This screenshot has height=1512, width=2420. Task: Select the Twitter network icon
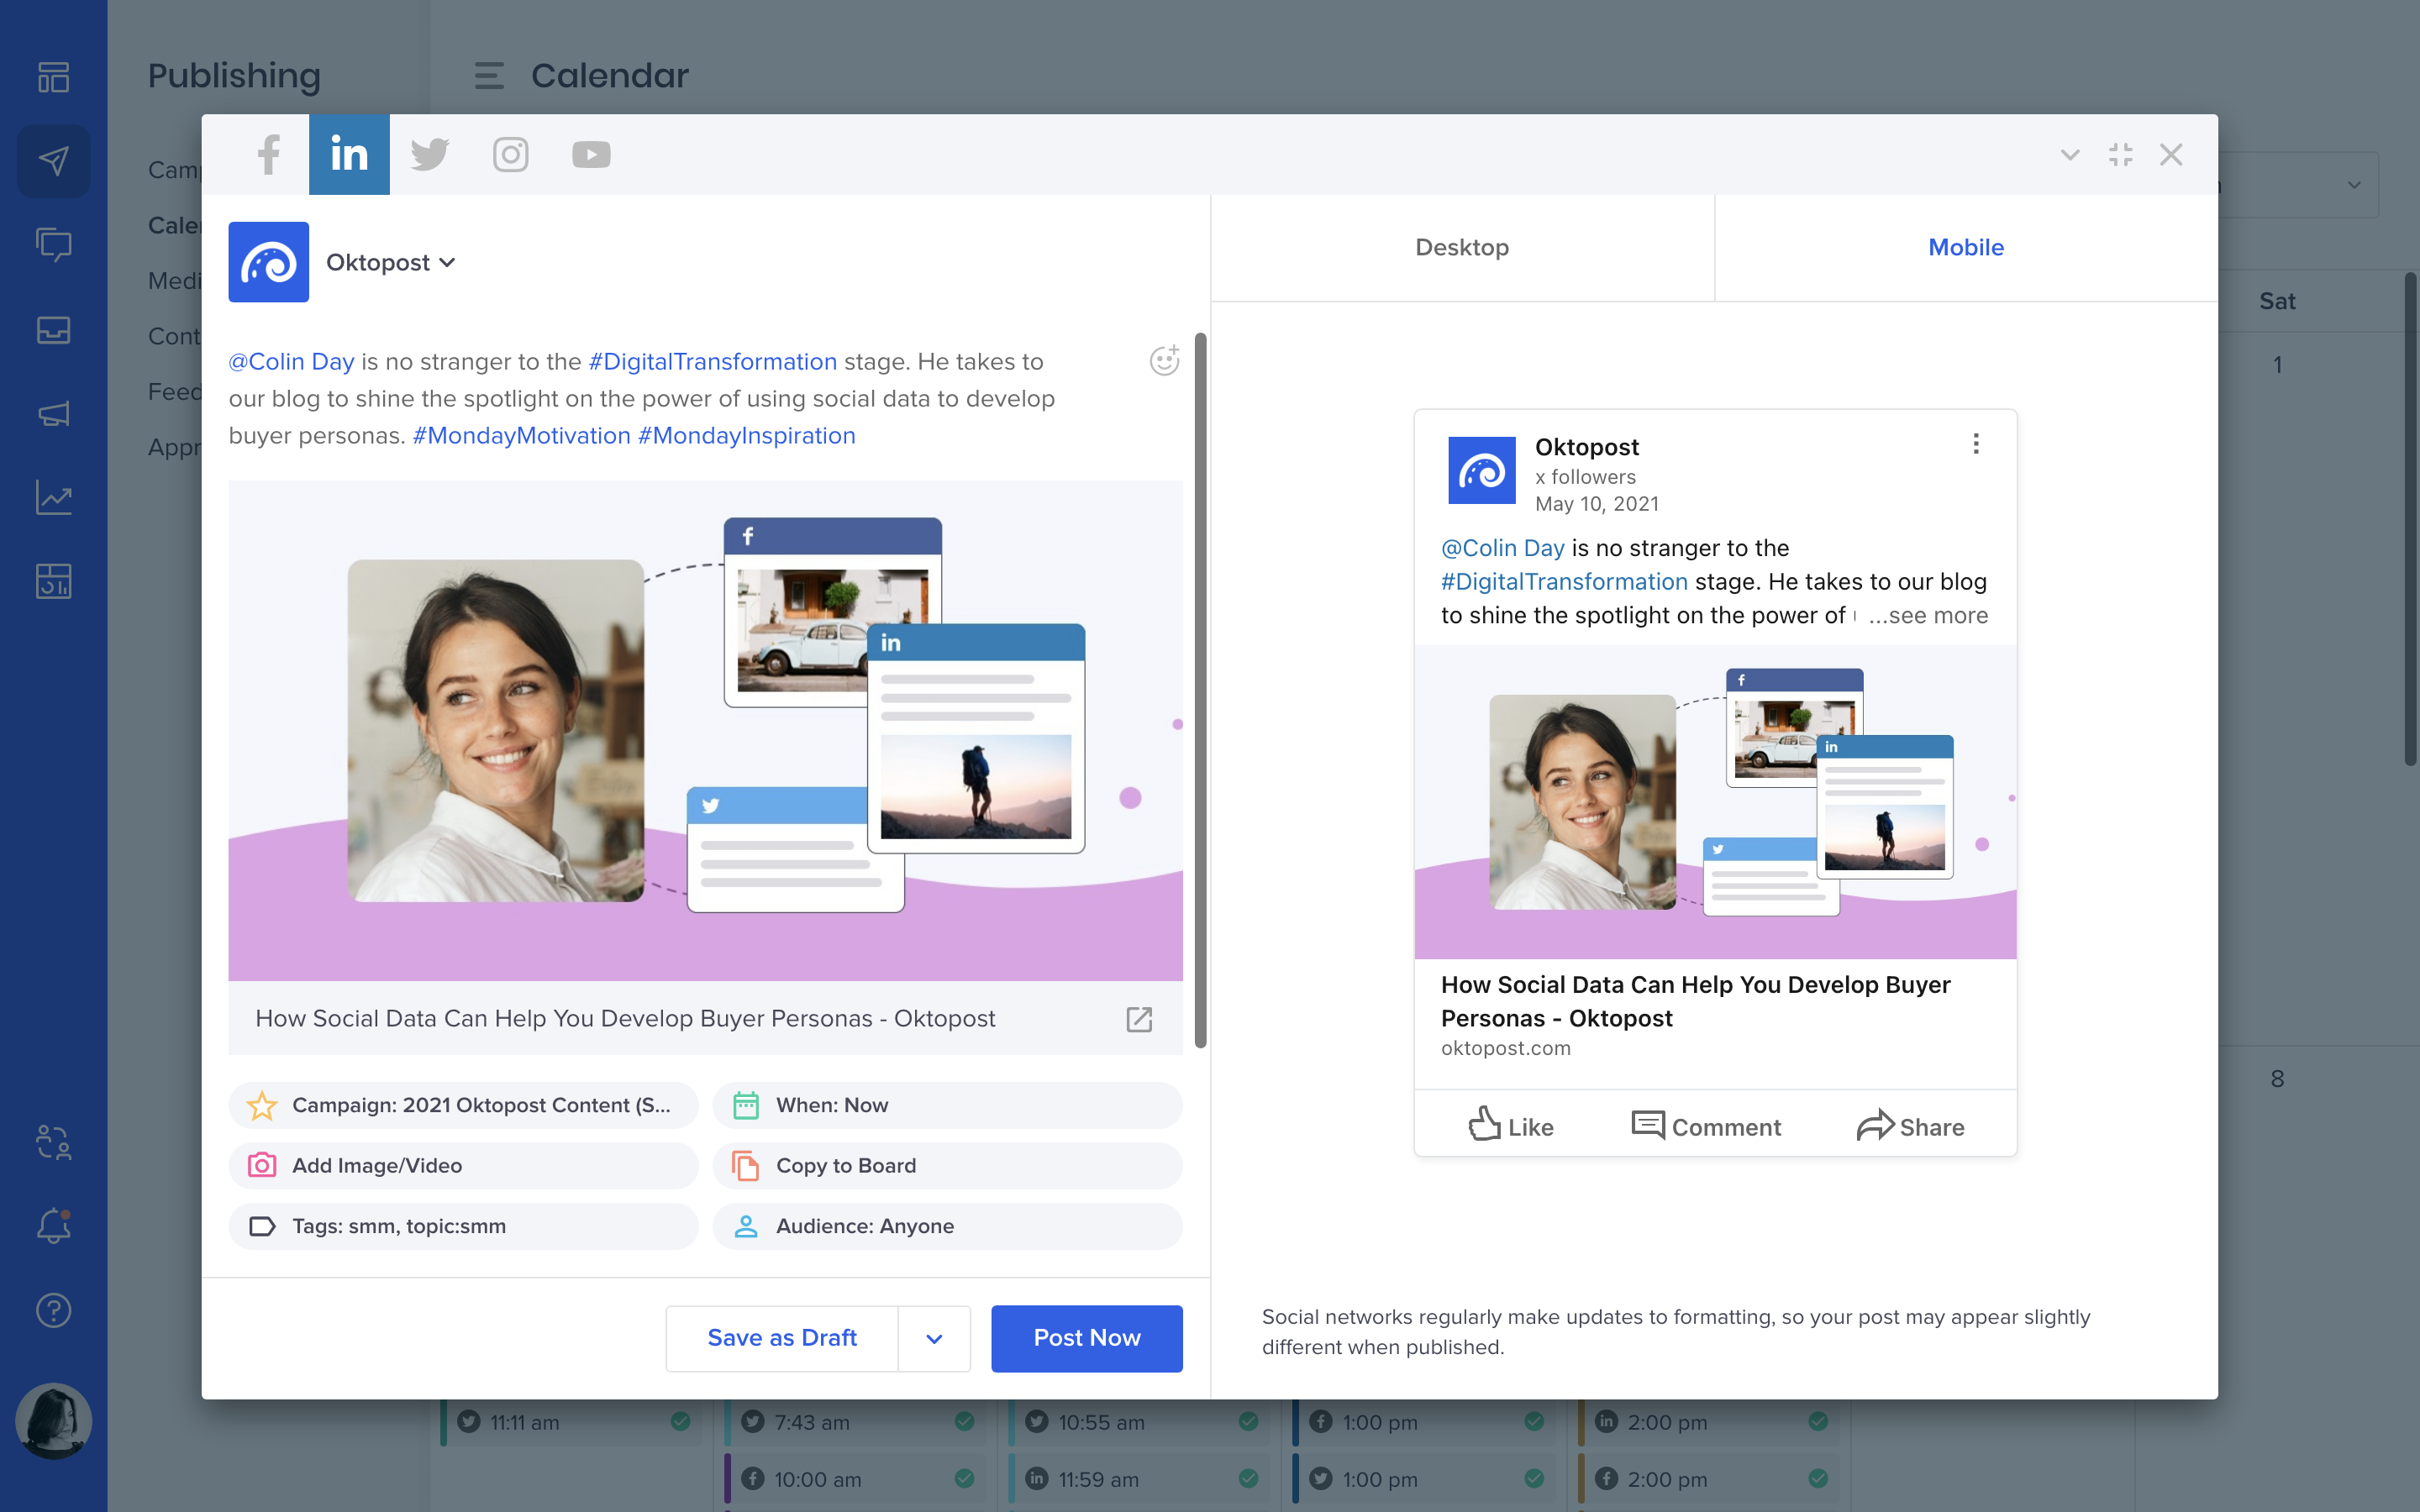tap(429, 154)
